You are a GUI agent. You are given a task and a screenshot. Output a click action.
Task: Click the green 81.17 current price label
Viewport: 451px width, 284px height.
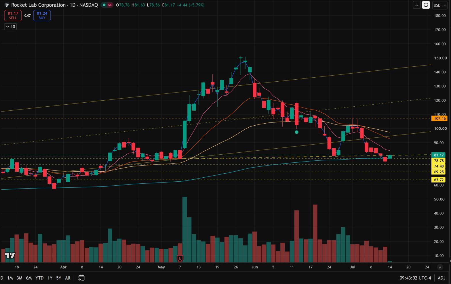pyautogui.click(x=439, y=155)
